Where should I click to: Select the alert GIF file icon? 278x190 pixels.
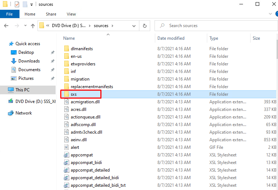tap(66, 147)
